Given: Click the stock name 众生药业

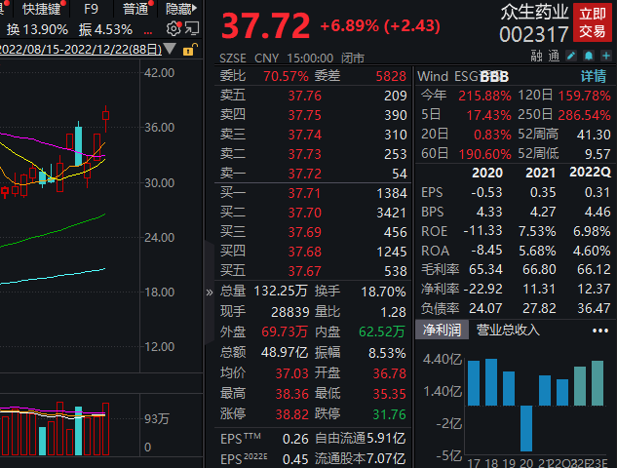Looking at the screenshot, I should [x=535, y=13].
